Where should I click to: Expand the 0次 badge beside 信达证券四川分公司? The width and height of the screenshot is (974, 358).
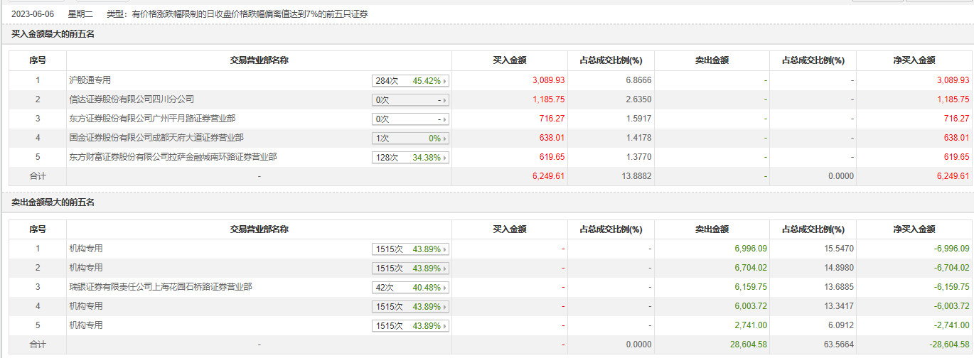click(411, 100)
